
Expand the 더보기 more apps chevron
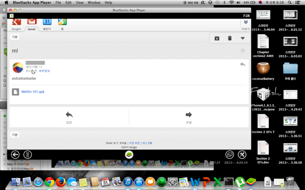point(246,25)
